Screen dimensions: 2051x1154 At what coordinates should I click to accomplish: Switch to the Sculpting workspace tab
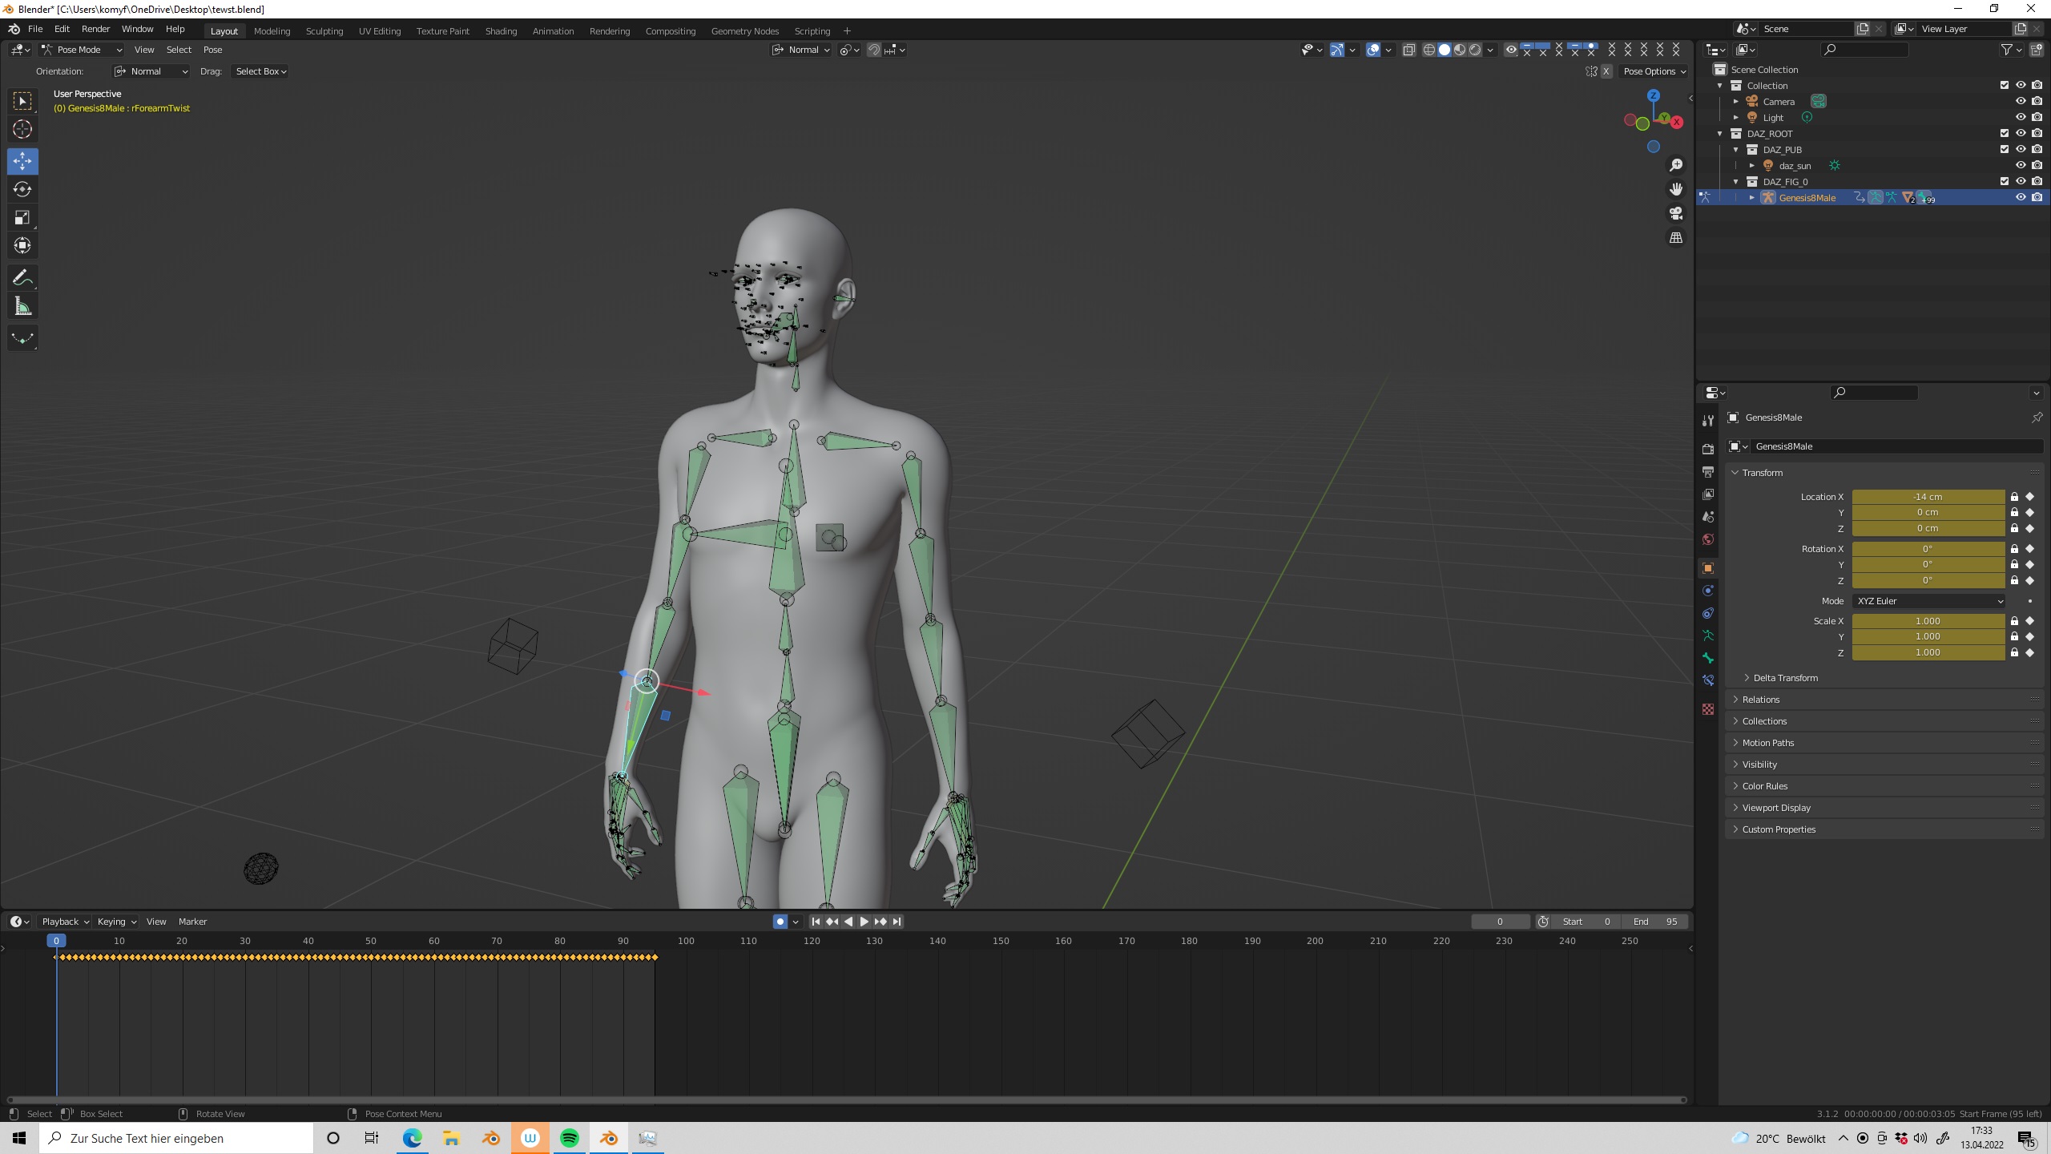[324, 31]
